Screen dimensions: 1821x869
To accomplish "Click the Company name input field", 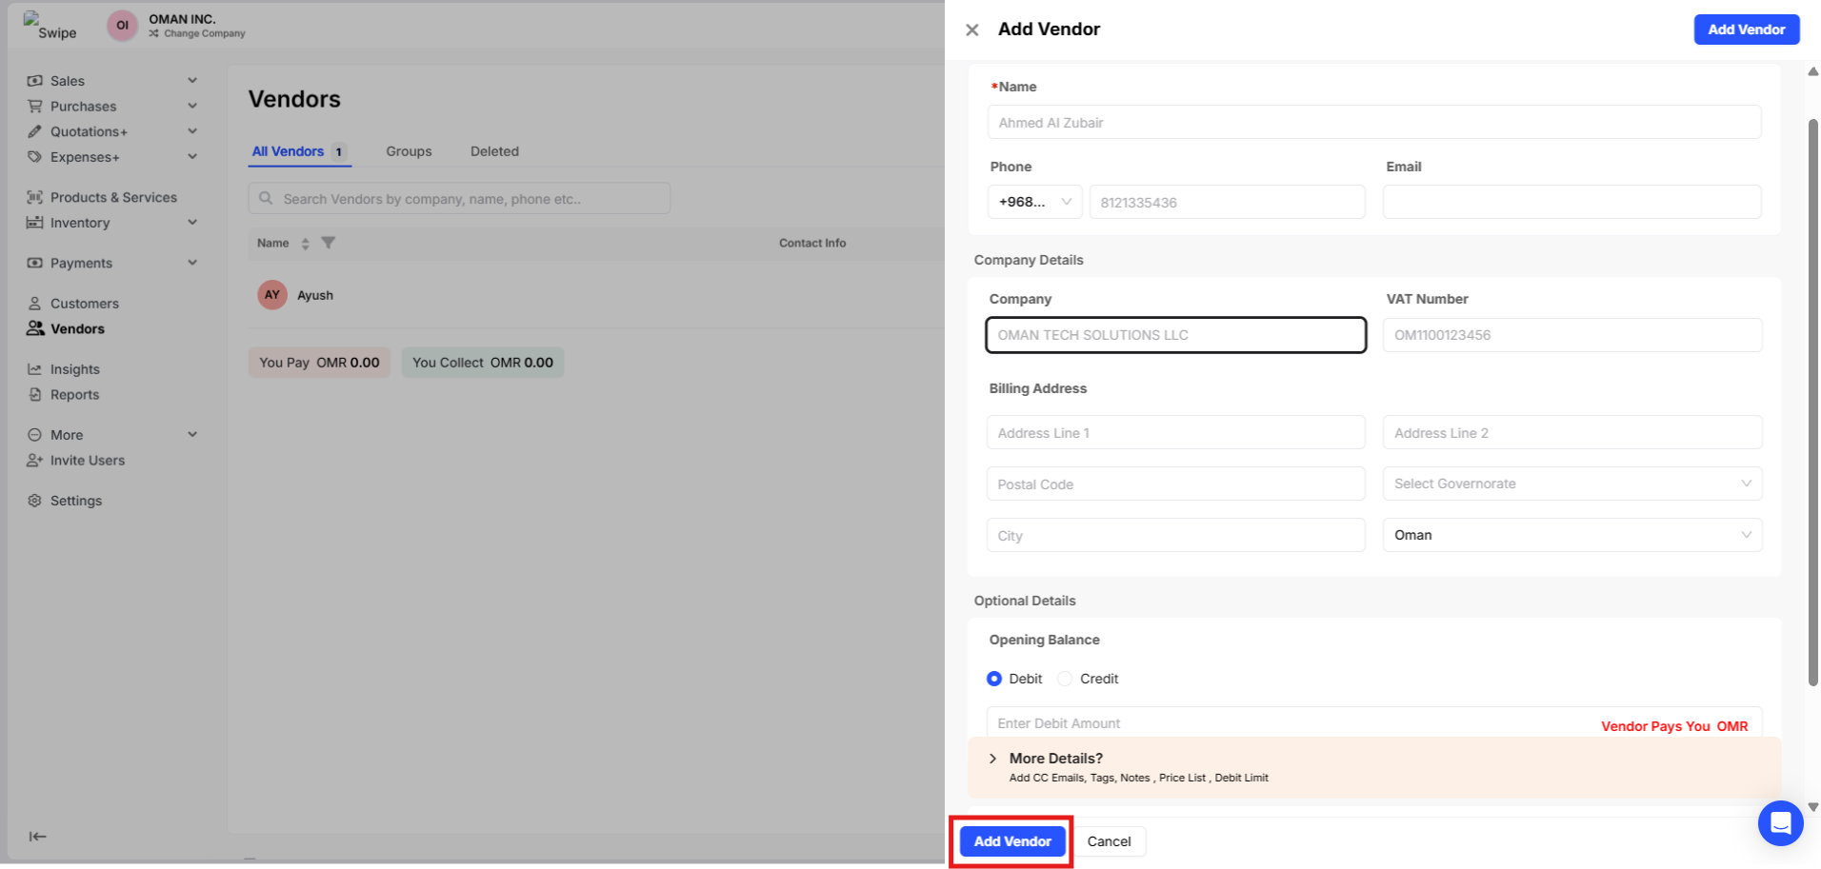I will [x=1175, y=335].
